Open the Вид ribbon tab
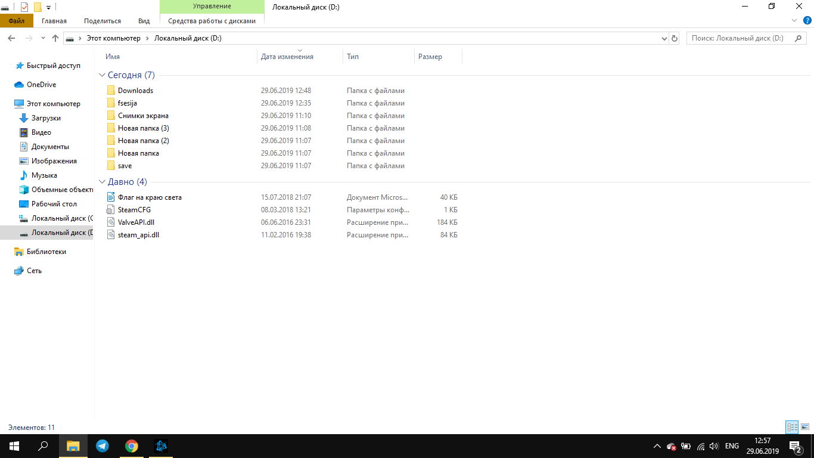Image resolution: width=814 pixels, height=458 pixels. point(144,21)
